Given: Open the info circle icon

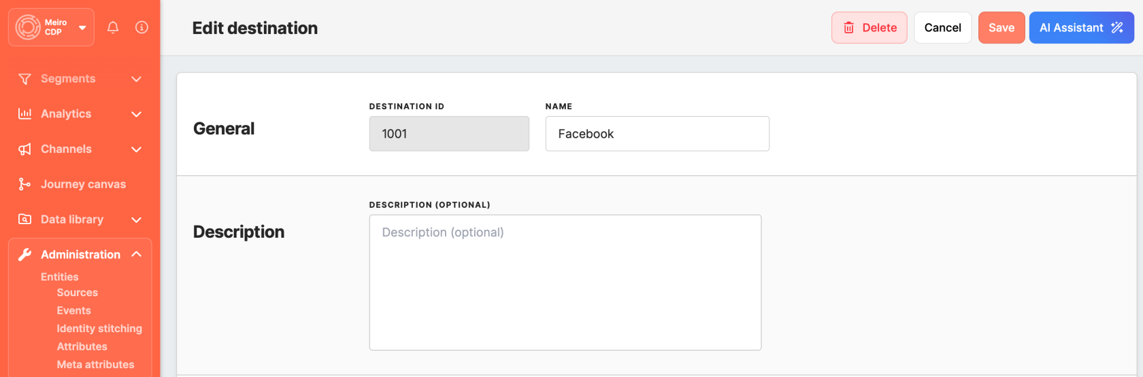Looking at the screenshot, I should point(142,27).
